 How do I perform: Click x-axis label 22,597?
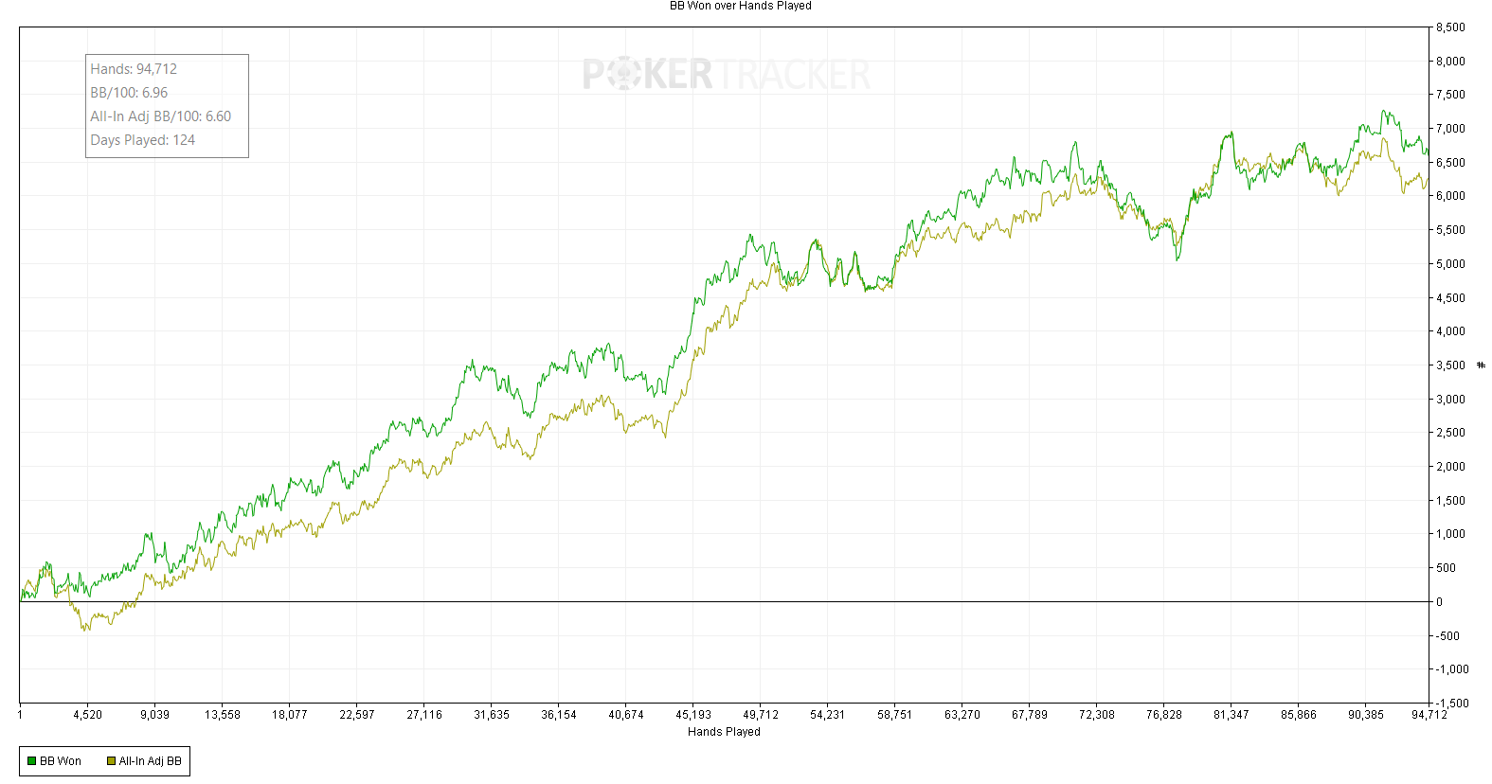coord(356,715)
